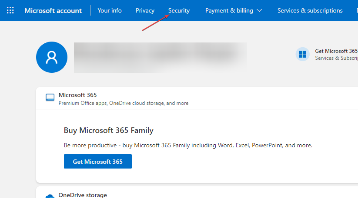Click the Microsoft 365 laptop icon
Viewport: 358px width, 198px height.
point(50,97)
